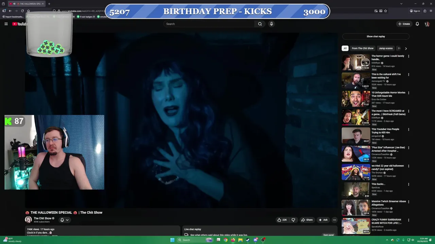The image size is (435, 244).
Task: Toggle channel notification bell for The Chit Show
Action: [x=62, y=220]
